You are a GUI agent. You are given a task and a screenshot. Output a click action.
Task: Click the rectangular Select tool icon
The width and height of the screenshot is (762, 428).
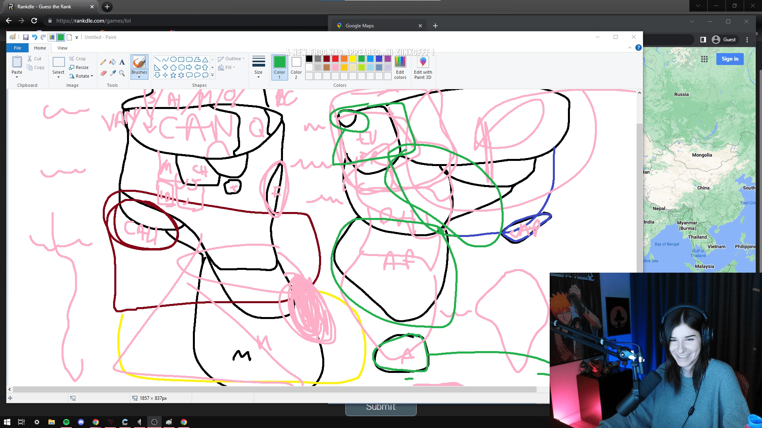pos(58,62)
